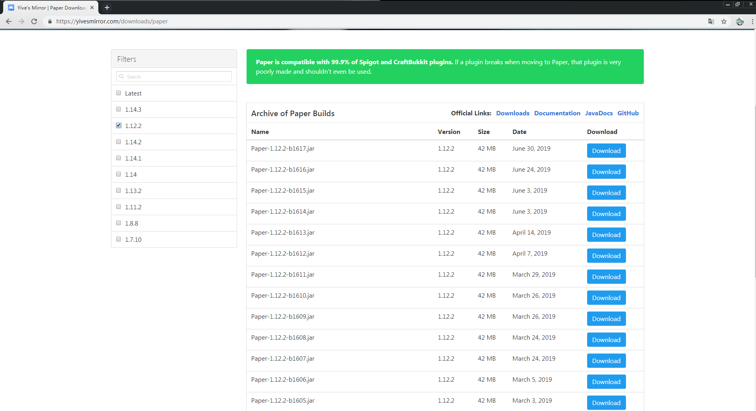Screen dimensions: 756x411
Task: Click the Paper-1.12.2-b1617.jar file name
Action: pos(283,149)
